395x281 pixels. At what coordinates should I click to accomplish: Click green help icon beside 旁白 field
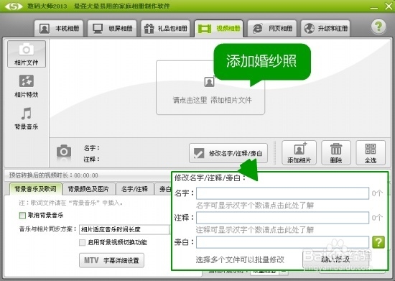click(378, 242)
